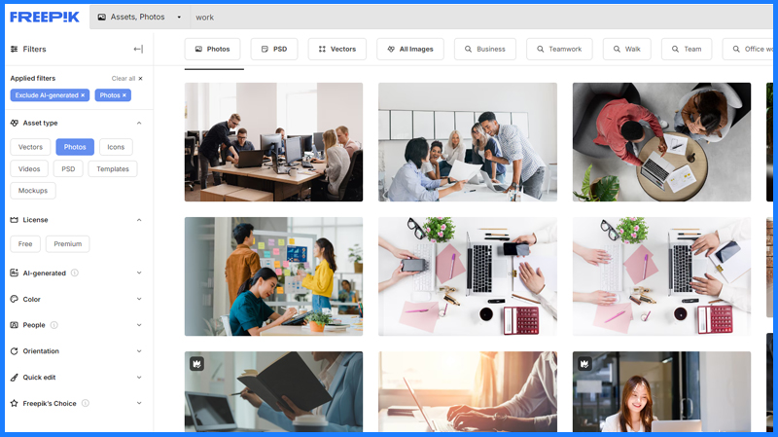Toggle the Premium license filter

pyautogui.click(x=67, y=244)
